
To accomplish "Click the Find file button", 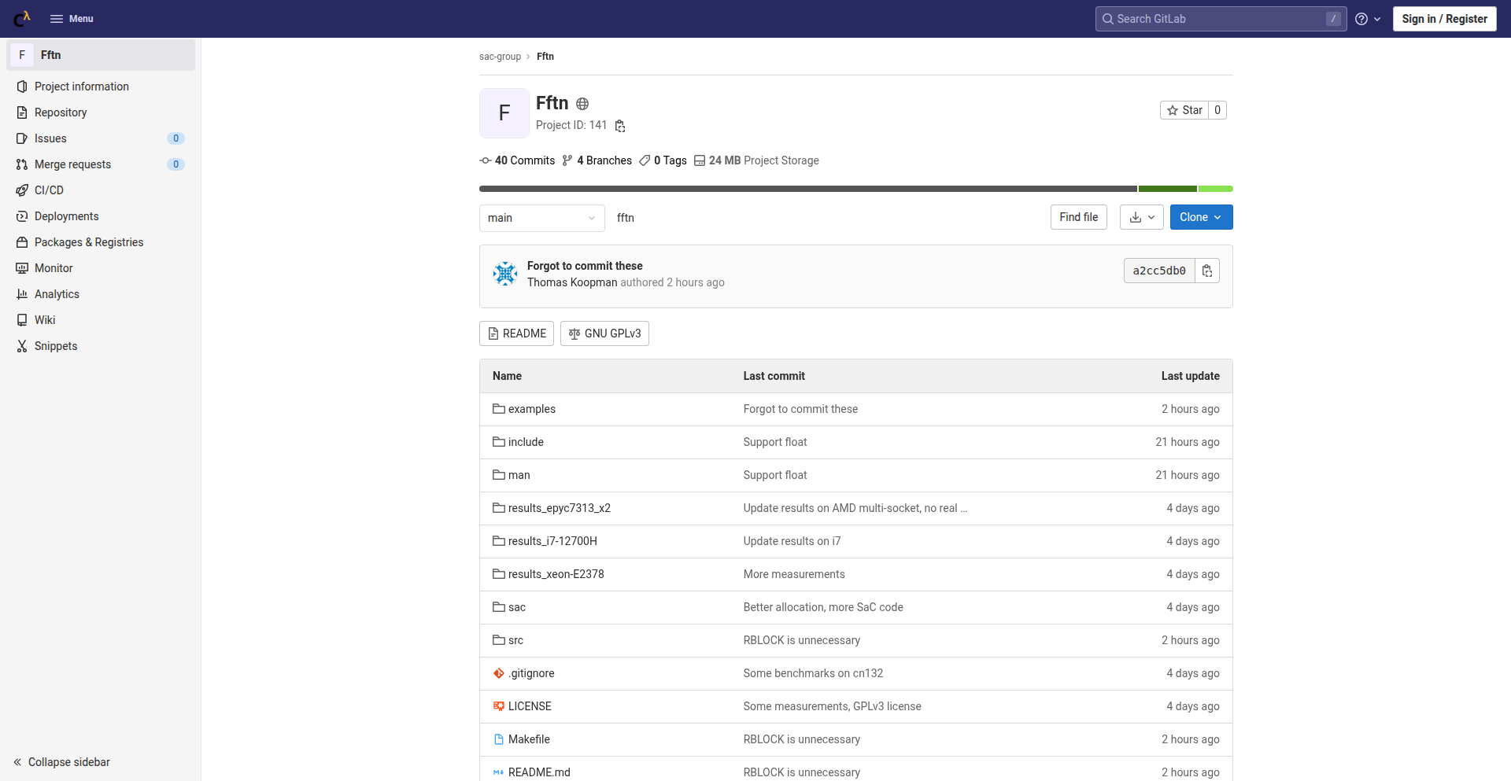I will click(1078, 217).
